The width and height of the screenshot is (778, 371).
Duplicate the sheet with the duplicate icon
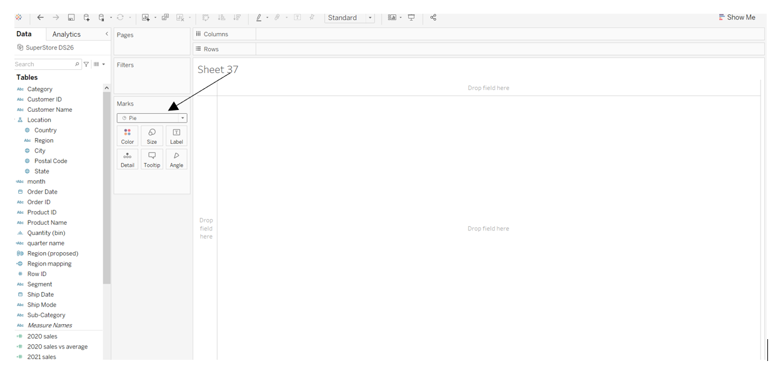click(165, 17)
